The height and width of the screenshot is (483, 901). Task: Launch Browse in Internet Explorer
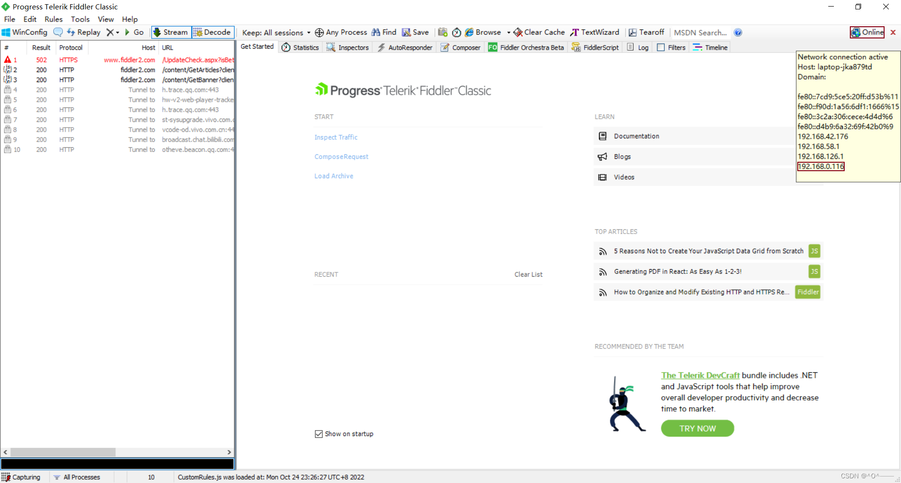click(483, 32)
